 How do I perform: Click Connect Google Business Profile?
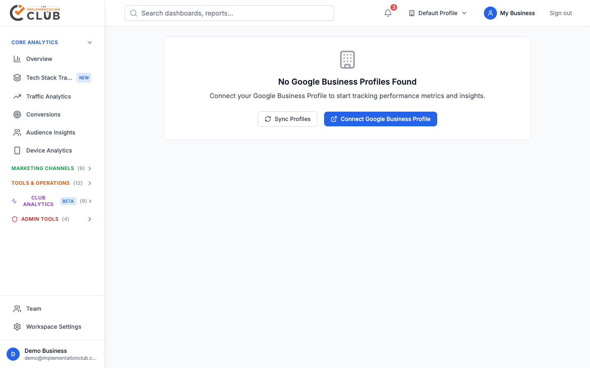click(x=380, y=119)
